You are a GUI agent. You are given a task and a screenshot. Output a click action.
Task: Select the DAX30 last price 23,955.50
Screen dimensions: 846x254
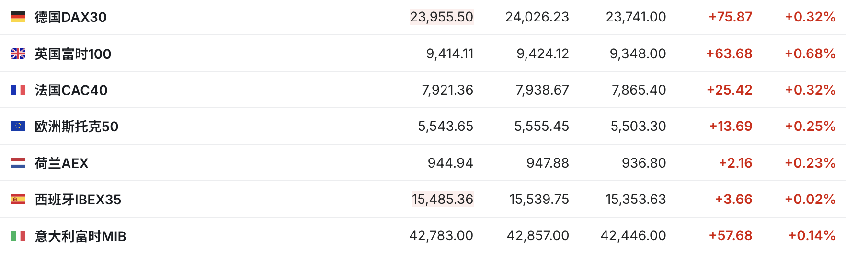[x=441, y=17]
